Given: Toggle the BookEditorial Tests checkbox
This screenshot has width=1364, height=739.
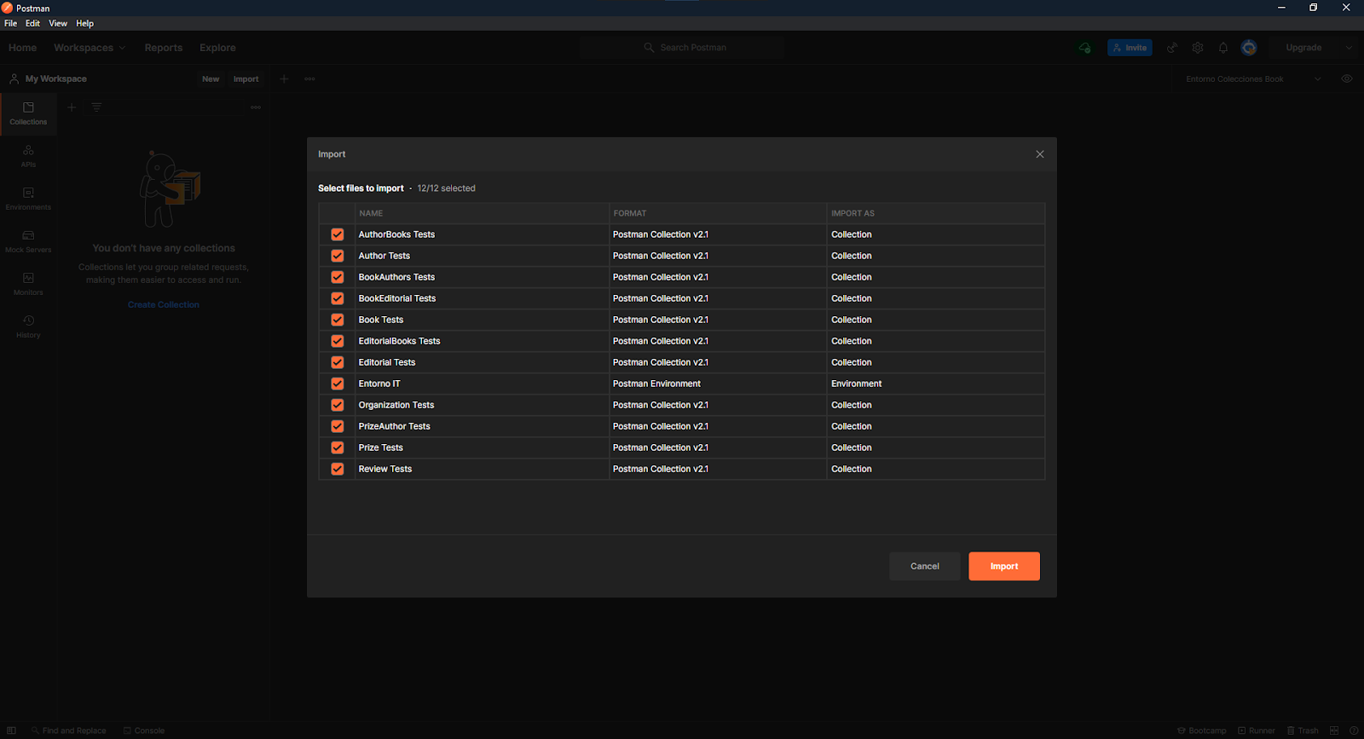Looking at the screenshot, I should [x=338, y=298].
